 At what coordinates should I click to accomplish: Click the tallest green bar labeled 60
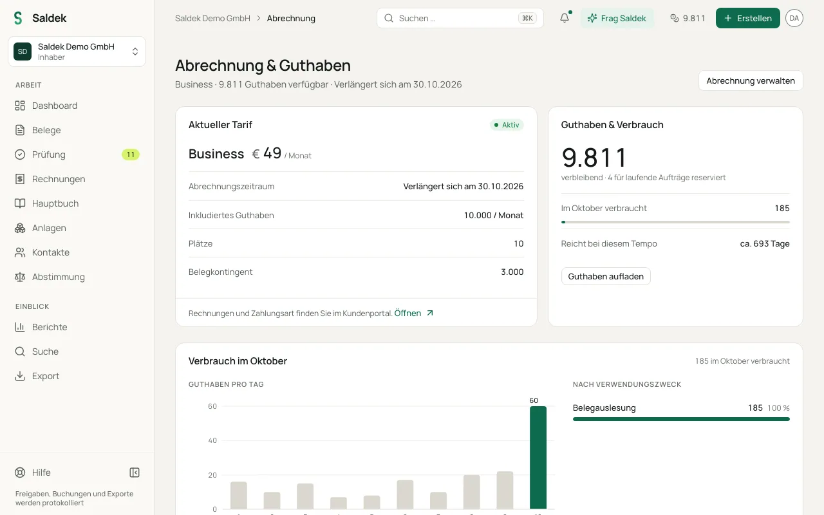538,457
